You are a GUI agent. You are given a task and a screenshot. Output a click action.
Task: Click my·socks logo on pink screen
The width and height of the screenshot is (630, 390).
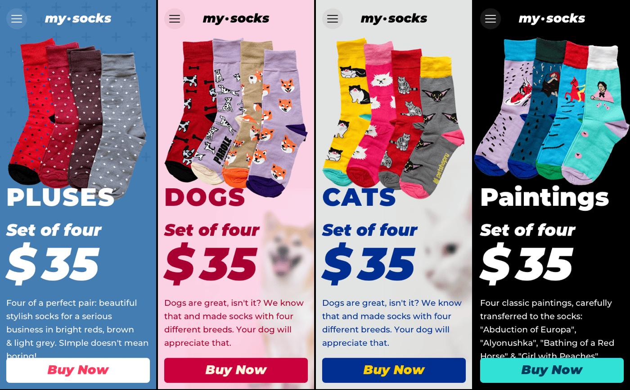[x=236, y=18]
